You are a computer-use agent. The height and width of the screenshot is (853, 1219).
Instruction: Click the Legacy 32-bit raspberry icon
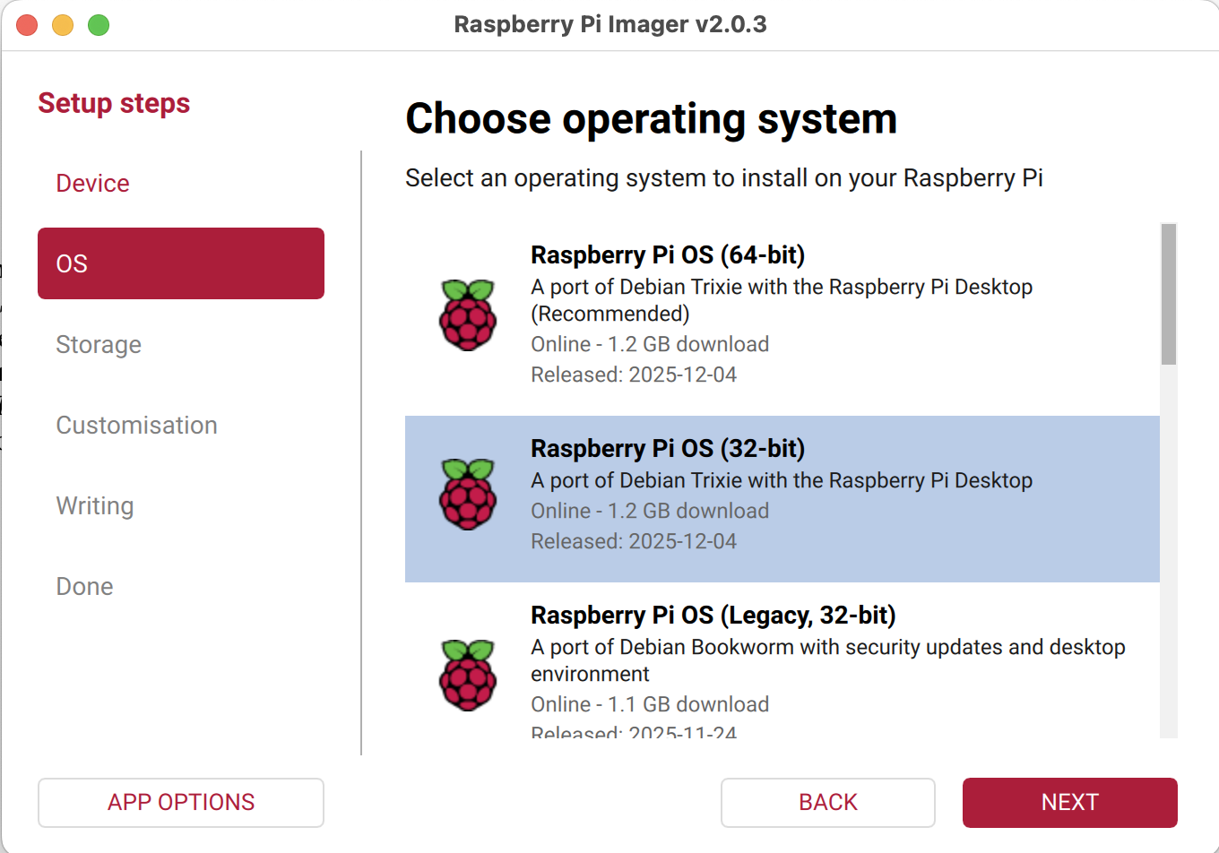[x=468, y=675]
